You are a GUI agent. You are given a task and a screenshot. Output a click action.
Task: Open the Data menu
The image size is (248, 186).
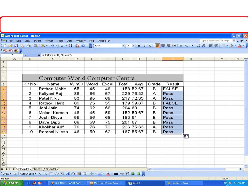click(x=69, y=41)
